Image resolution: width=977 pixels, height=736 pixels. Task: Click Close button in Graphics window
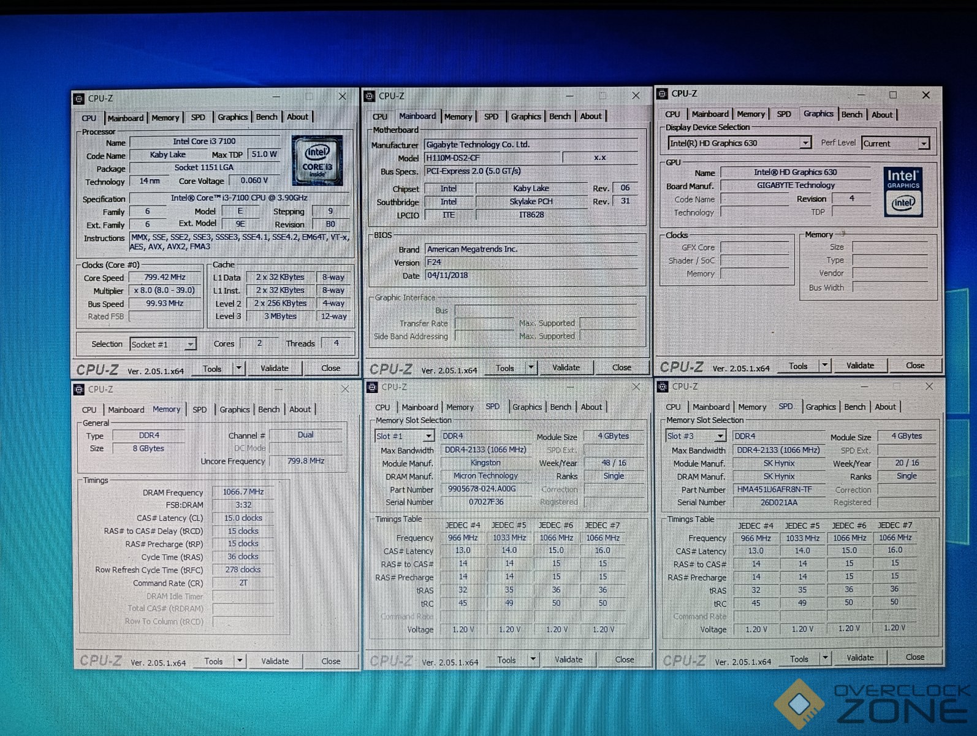tap(915, 366)
